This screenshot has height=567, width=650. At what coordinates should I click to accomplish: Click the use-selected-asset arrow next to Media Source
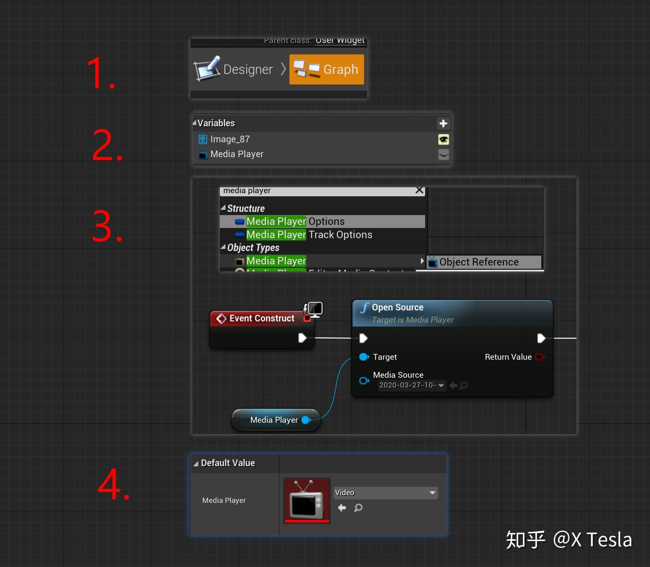(453, 386)
